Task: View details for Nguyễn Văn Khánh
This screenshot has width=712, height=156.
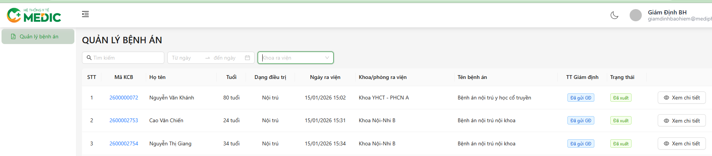Action: 682,98
